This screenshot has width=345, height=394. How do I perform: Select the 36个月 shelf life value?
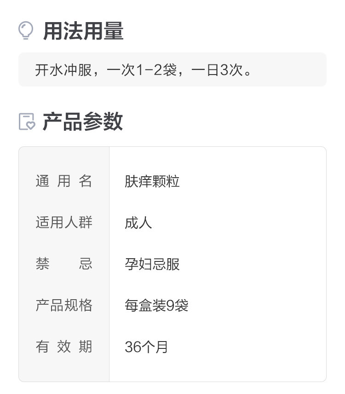click(146, 347)
